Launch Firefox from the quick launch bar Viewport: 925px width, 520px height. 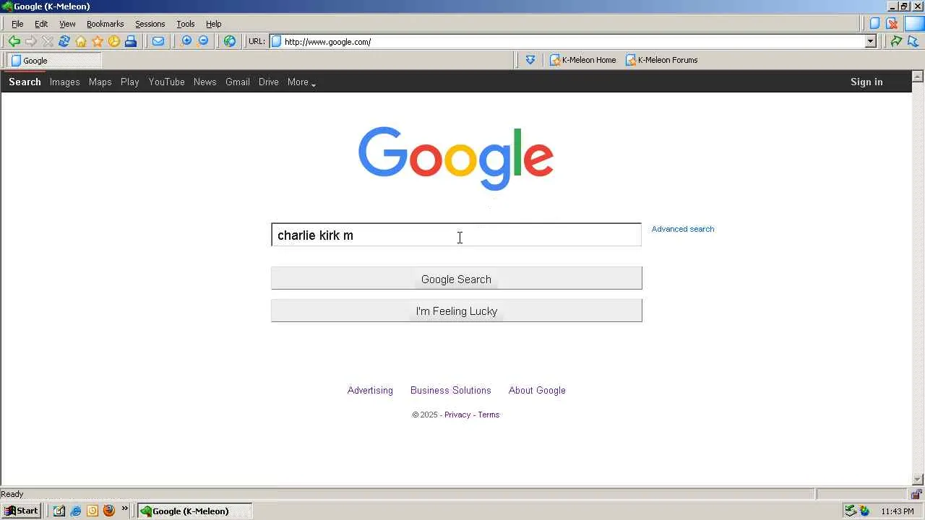click(x=109, y=511)
